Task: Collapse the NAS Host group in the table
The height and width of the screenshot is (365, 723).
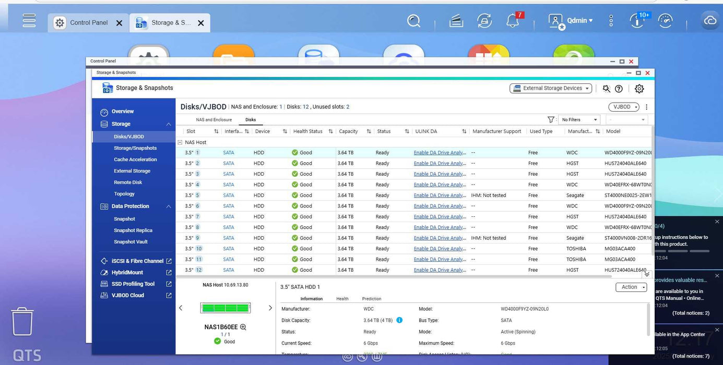Action: [180, 142]
